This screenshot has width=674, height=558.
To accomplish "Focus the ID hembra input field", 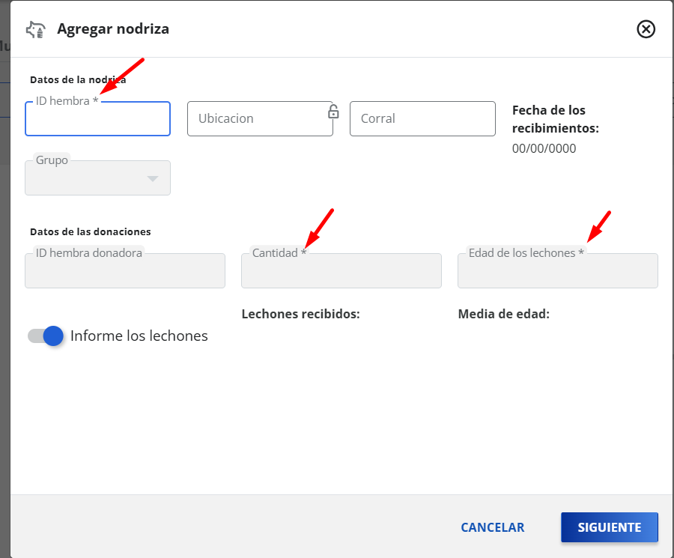I will pyautogui.click(x=97, y=118).
